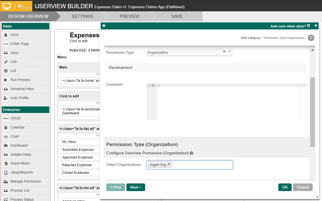Image resolution: width=322 pixels, height=201 pixels.
Task: Click the Next button
Action: (135, 187)
